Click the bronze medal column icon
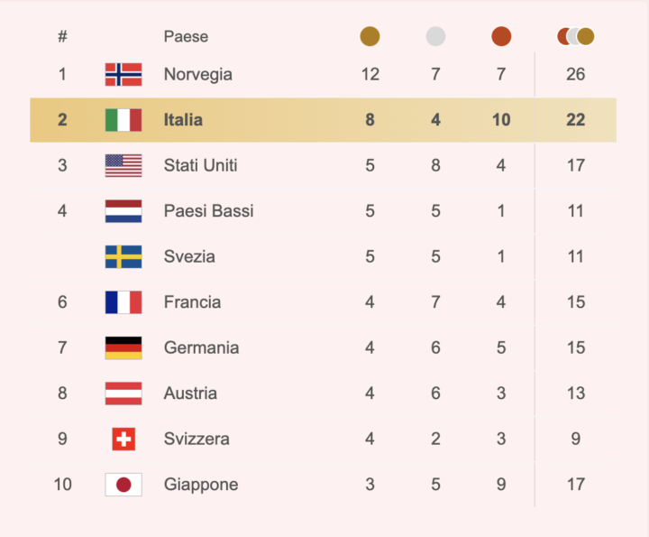The width and height of the screenshot is (649, 537). coord(501,37)
